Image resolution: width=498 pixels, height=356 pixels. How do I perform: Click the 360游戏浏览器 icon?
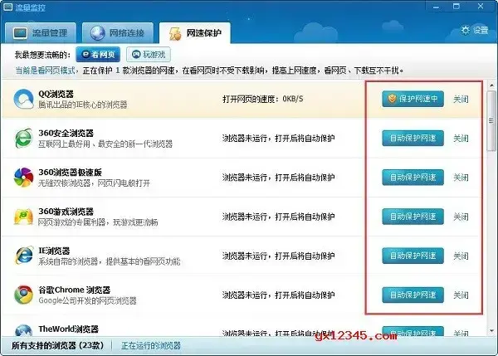[x=23, y=217]
